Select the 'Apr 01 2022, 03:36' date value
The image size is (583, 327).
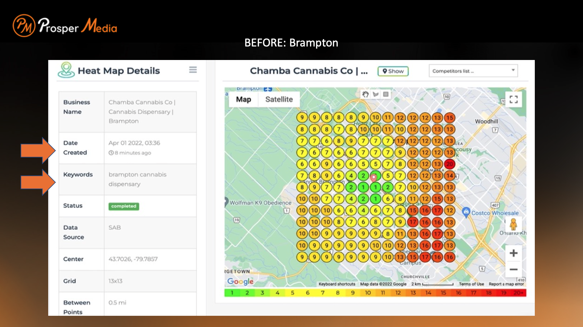click(134, 143)
